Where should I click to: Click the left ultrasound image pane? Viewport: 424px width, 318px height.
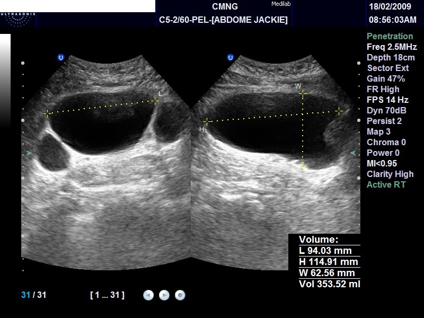click(106, 162)
